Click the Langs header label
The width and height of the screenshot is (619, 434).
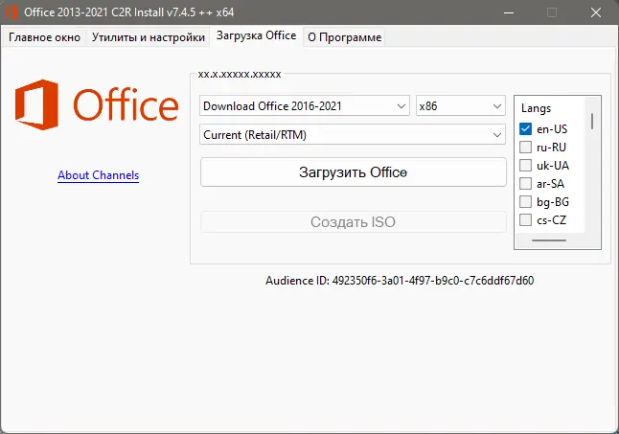click(x=536, y=108)
